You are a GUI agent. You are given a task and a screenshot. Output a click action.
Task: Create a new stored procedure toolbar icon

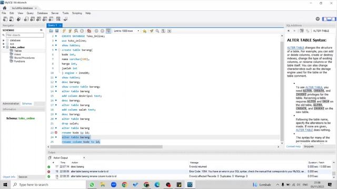[45, 19]
